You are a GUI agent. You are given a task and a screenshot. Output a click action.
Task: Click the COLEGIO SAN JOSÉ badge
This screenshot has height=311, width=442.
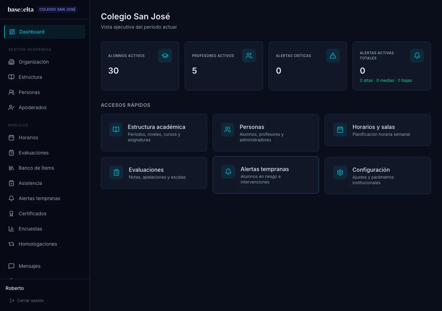point(57,9)
